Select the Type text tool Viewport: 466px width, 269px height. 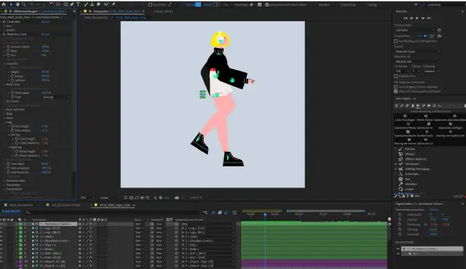(x=79, y=4)
